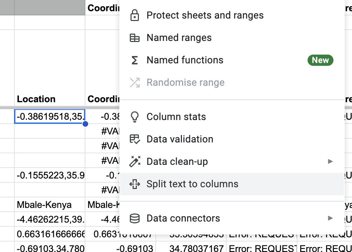This screenshot has width=352, height=252.
Task: Expand the Data connectors submenu arrow
Action: point(330,218)
